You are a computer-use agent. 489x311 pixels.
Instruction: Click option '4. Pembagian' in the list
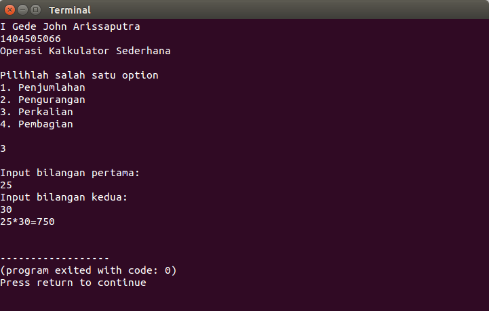pyautogui.click(x=37, y=124)
